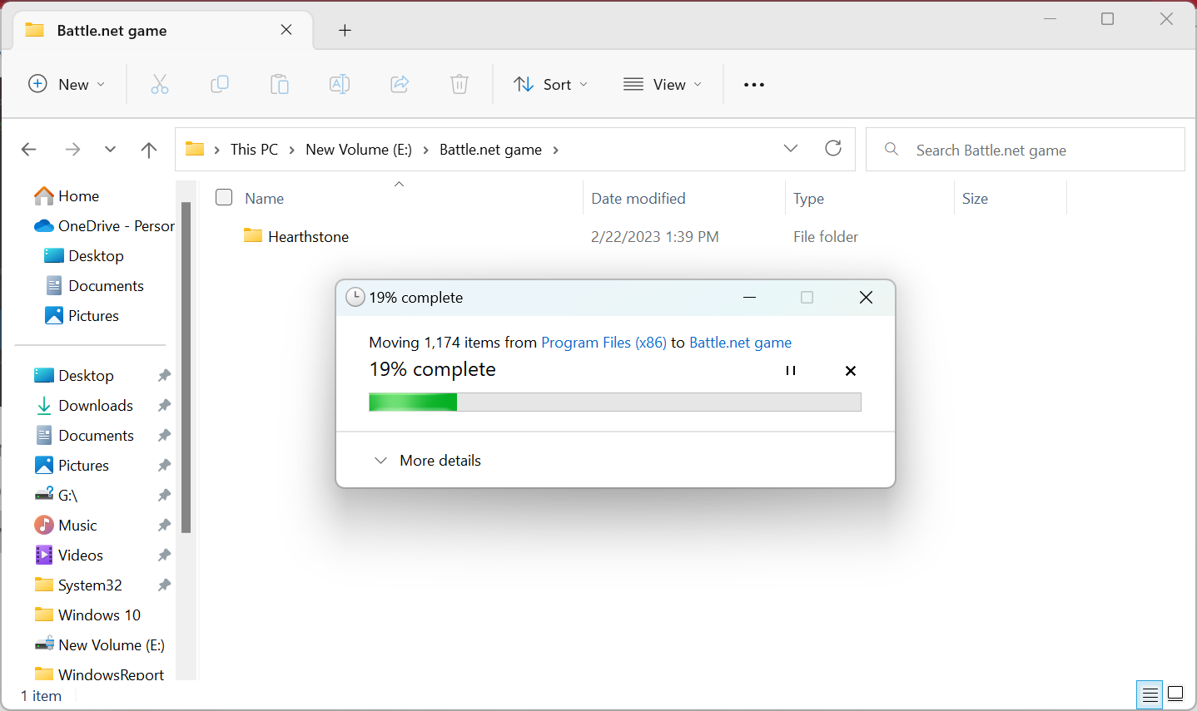Open the Sort options dropdown
The height and width of the screenshot is (711, 1197).
pos(551,84)
